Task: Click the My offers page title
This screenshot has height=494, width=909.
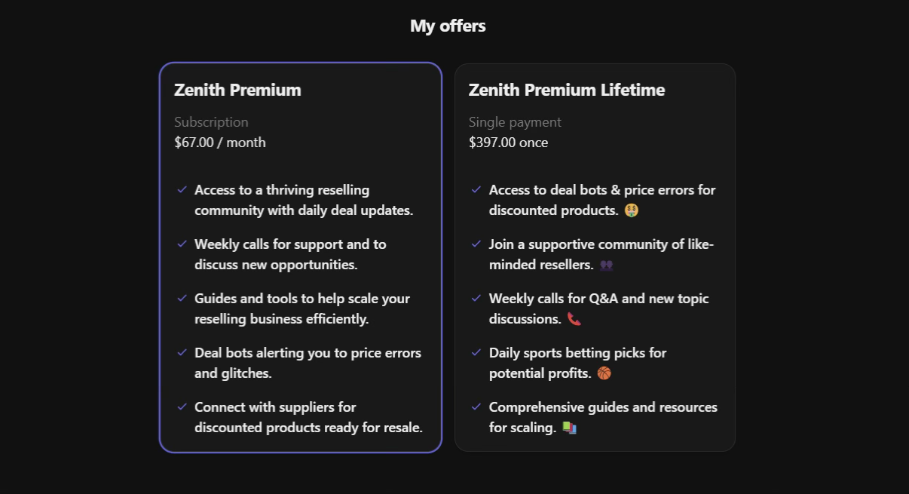Action: click(x=447, y=25)
